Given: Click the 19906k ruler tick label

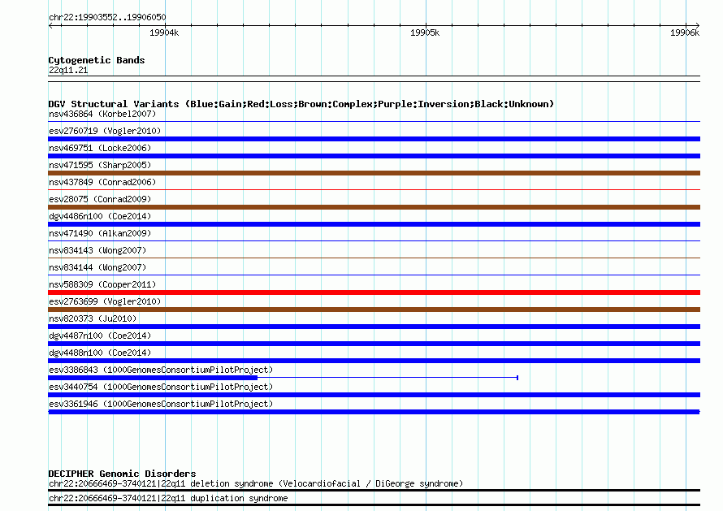Looking at the screenshot, I should tap(685, 32).
